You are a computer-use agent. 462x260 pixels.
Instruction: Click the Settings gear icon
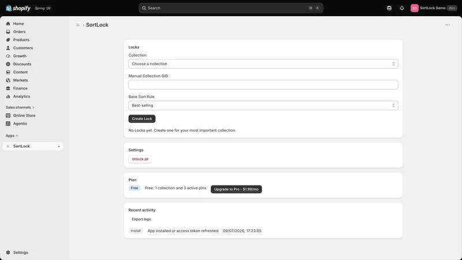click(x=8, y=252)
